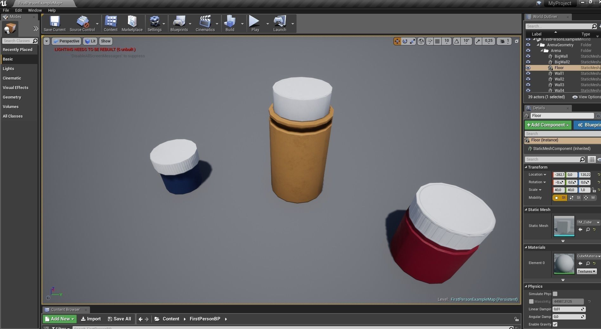Open the rotation snap 10° dropdown
The image size is (601, 329).
tap(466, 41)
